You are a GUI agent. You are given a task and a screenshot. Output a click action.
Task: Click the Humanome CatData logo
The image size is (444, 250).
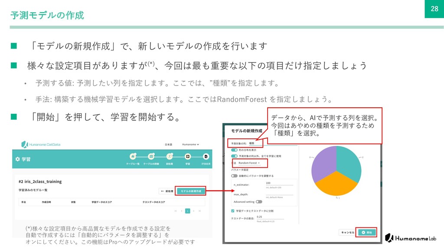coord(41,145)
